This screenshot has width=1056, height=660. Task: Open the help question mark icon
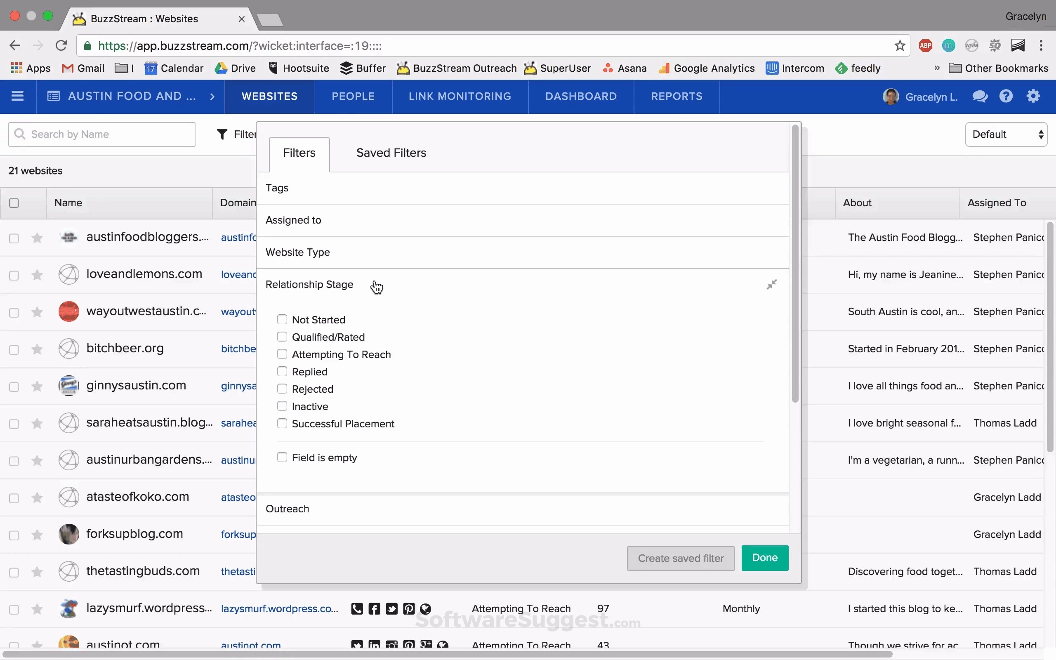click(x=1006, y=96)
